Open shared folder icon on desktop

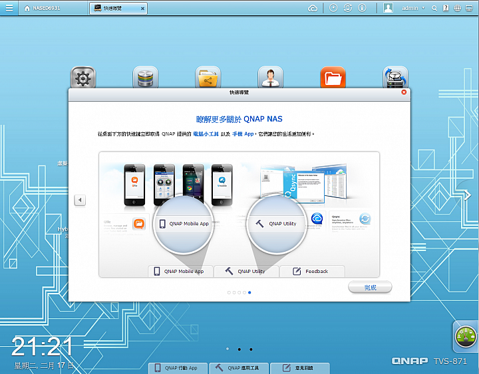click(208, 78)
